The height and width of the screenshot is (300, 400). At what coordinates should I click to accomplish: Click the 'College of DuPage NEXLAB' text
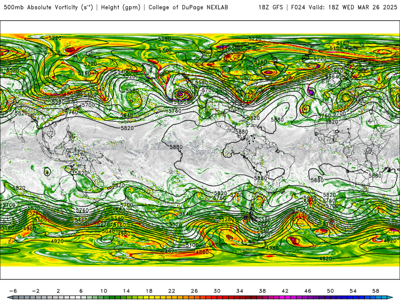pyautogui.click(x=188, y=7)
